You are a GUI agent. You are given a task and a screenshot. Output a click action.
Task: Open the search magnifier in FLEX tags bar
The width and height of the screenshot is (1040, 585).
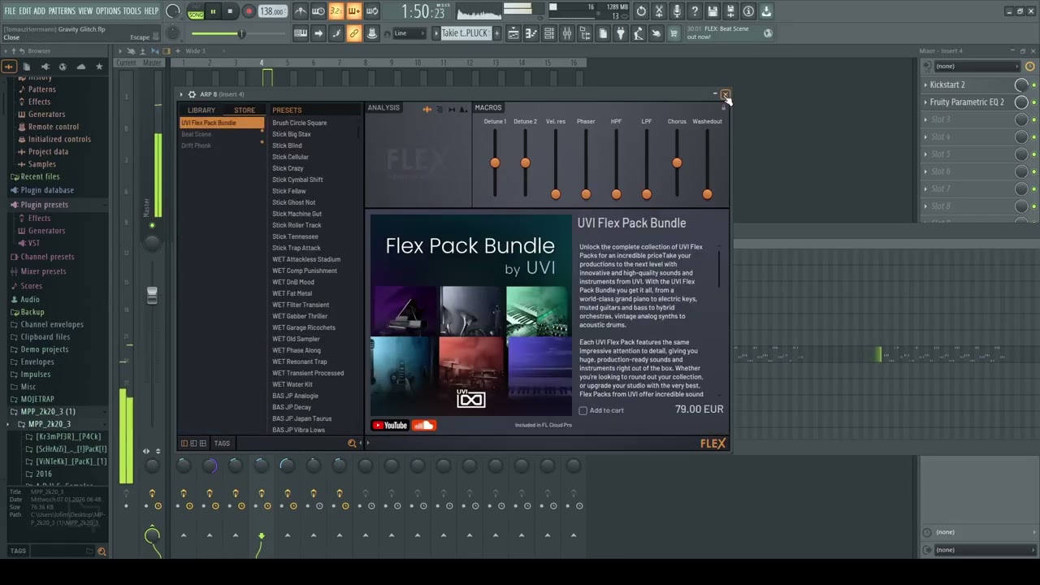pyautogui.click(x=352, y=444)
